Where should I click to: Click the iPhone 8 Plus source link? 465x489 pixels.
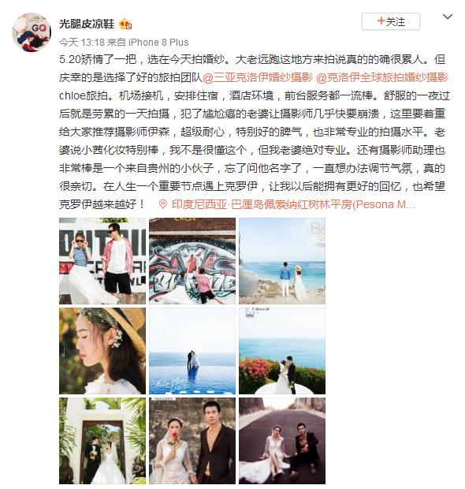pyautogui.click(x=158, y=42)
